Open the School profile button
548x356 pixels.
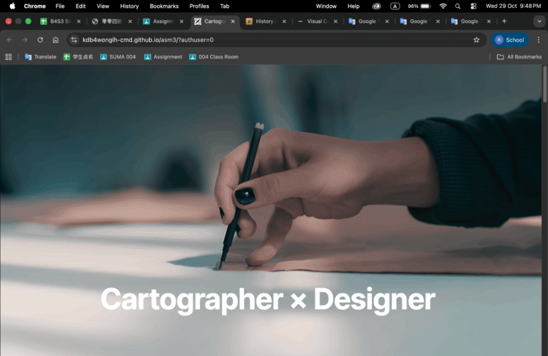pyautogui.click(x=510, y=40)
